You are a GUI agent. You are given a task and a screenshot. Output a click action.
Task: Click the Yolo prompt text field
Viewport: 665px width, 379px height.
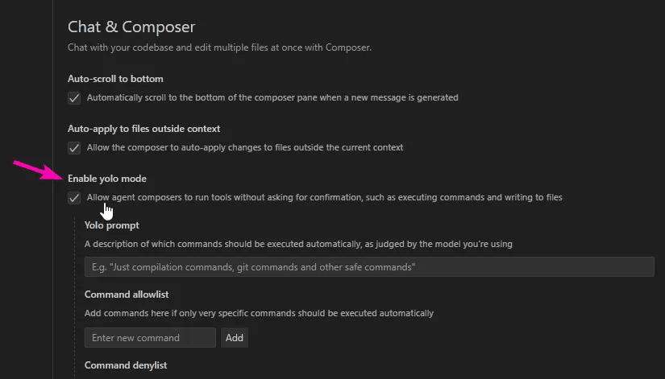[x=368, y=267]
